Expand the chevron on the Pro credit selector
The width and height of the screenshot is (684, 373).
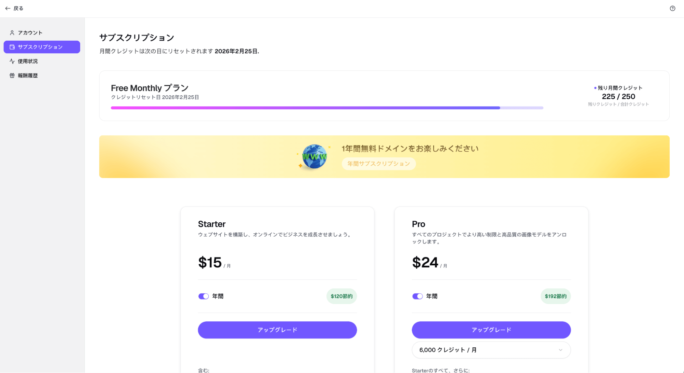pyautogui.click(x=560, y=350)
